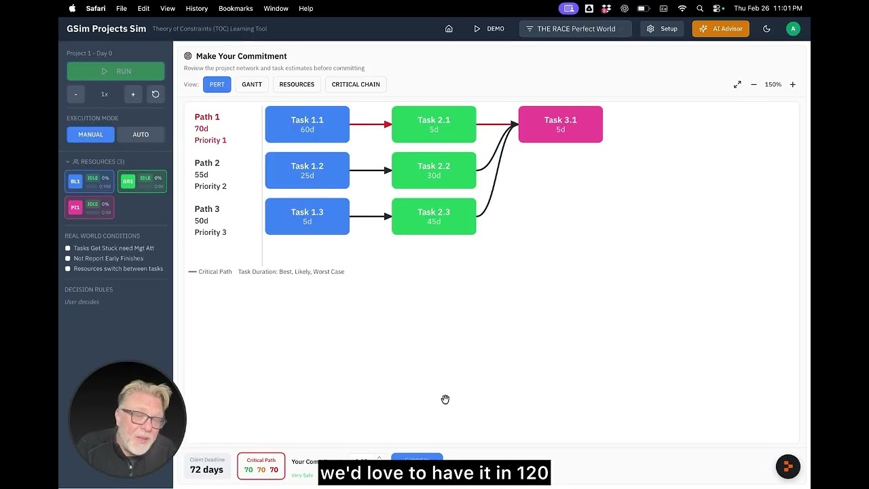The height and width of the screenshot is (489, 869).
Task: Click the Critical Path legend entry
Action: point(210,272)
